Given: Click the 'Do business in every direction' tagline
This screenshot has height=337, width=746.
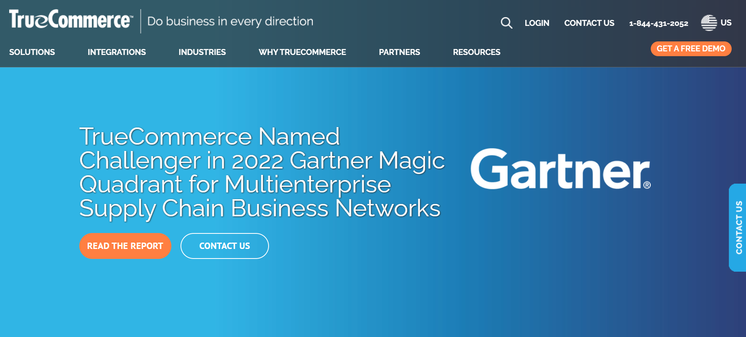Looking at the screenshot, I should [230, 22].
